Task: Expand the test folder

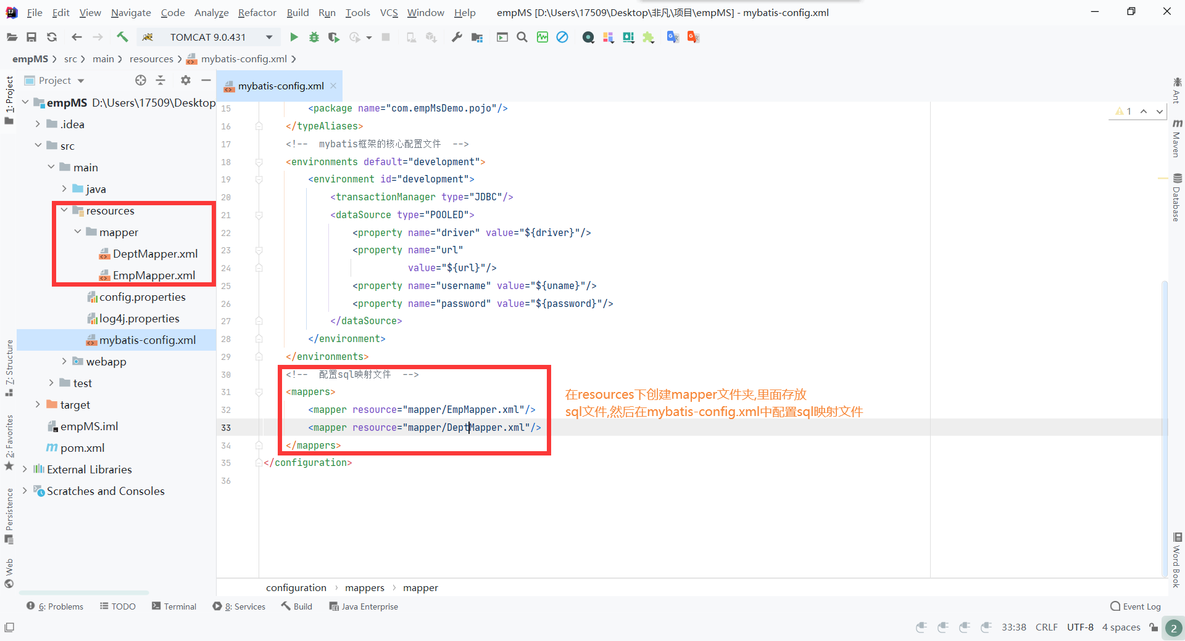Action: [51, 383]
